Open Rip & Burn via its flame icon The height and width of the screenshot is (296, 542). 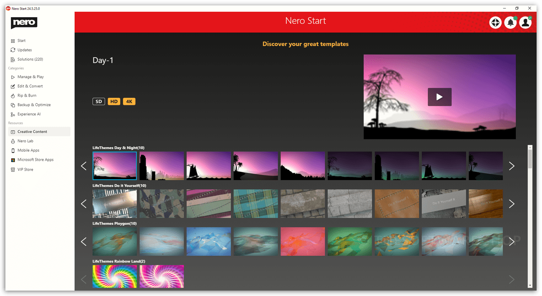point(13,96)
